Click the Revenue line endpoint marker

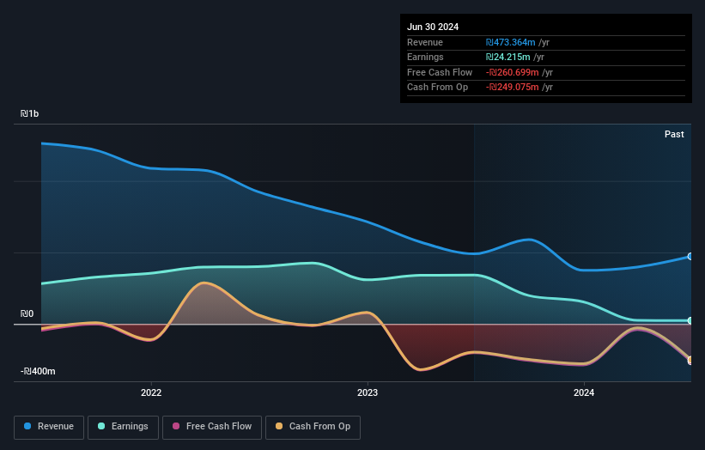(690, 256)
